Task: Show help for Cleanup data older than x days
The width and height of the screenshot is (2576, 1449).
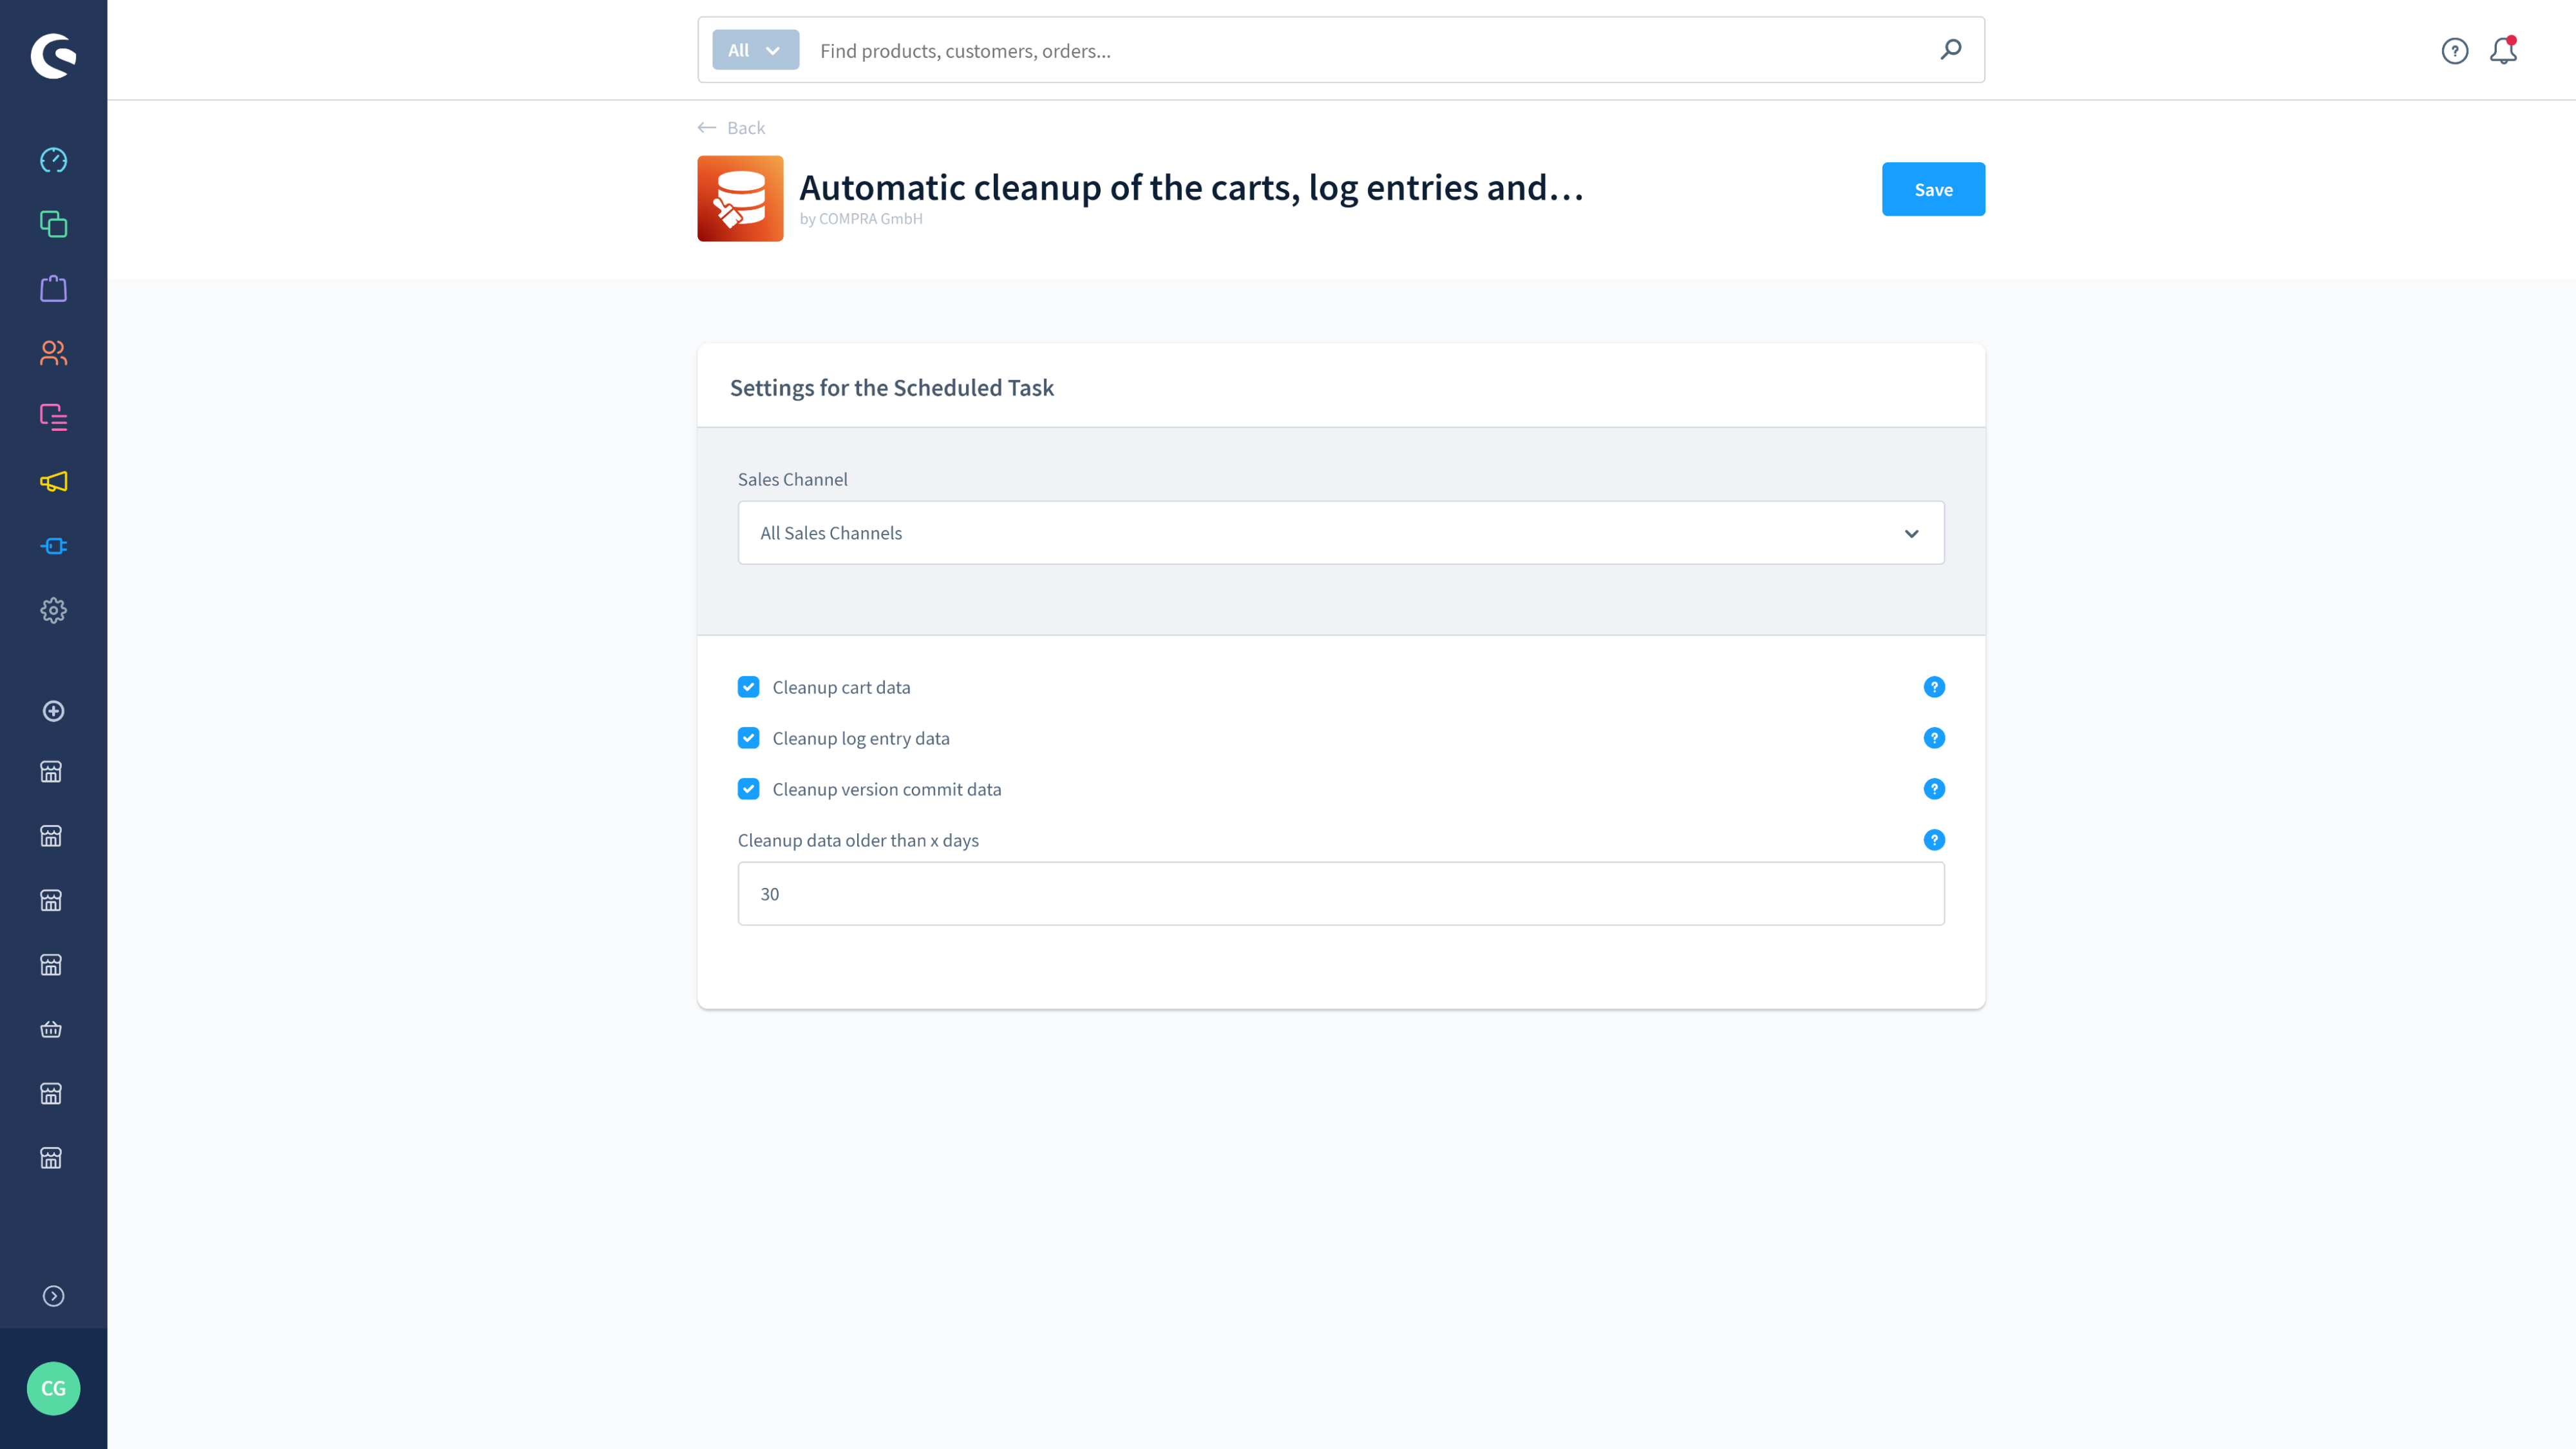Action: coord(1934,840)
